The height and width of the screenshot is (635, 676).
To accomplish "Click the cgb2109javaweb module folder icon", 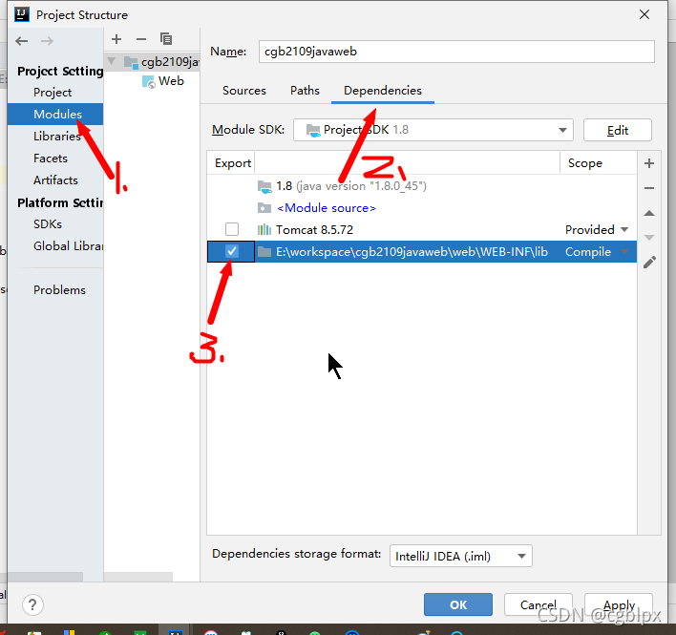I will click(131, 62).
